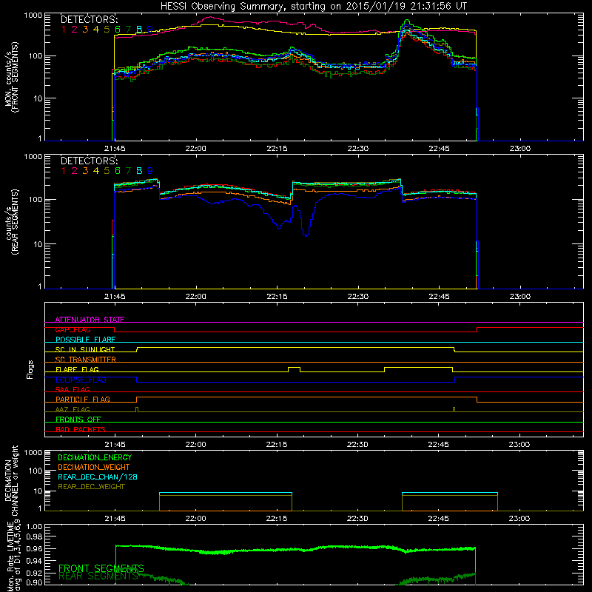Click the PARTICLE_FLAG label
The image size is (592, 592).
(83, 399)
